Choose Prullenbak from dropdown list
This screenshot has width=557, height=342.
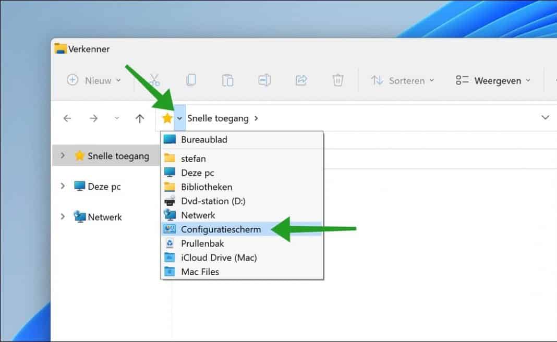coord(242,243)
